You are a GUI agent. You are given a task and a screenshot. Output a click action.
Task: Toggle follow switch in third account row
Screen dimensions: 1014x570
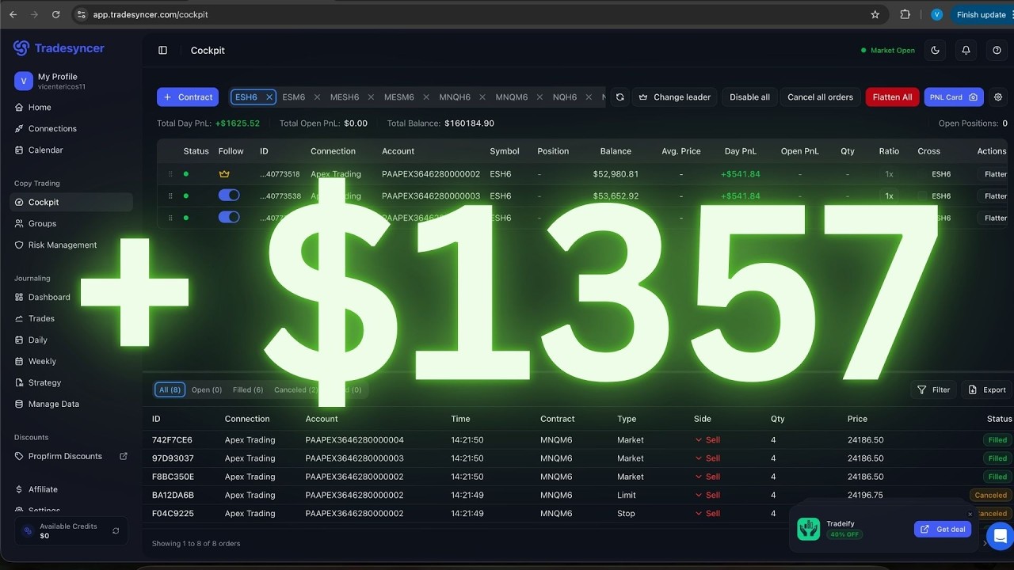point(229,217)
